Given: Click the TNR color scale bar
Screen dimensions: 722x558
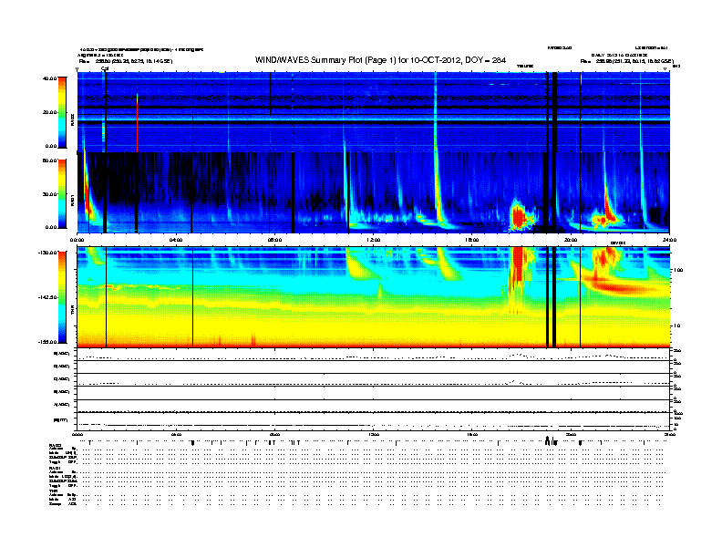Looking at the screenshot, I should coord(62,297).
